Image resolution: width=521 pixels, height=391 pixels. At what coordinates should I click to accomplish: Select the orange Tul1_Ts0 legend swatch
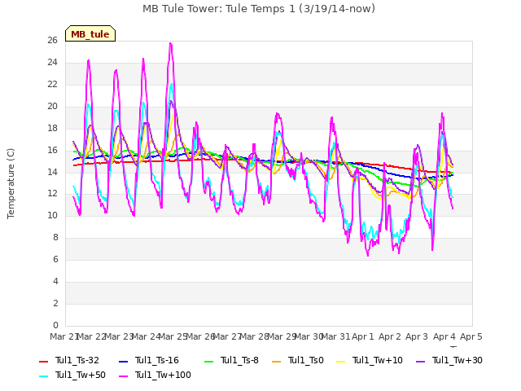(277, 362)
